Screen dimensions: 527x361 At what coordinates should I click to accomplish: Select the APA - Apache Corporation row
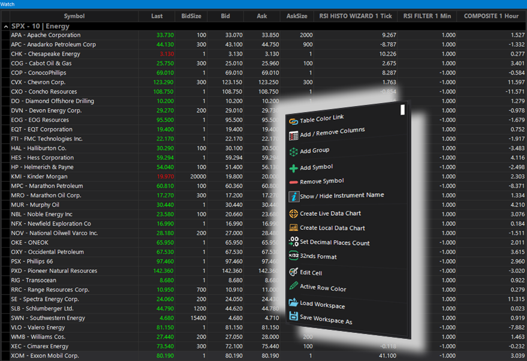tap(264, 35)
